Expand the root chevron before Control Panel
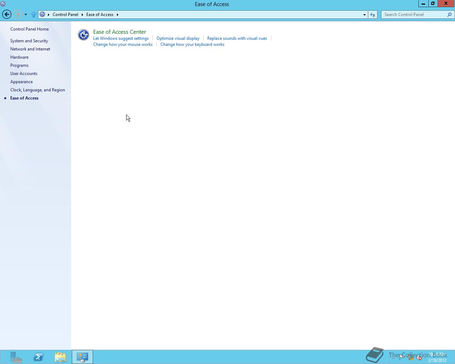 pyautogui.click(x=49, y=15)
